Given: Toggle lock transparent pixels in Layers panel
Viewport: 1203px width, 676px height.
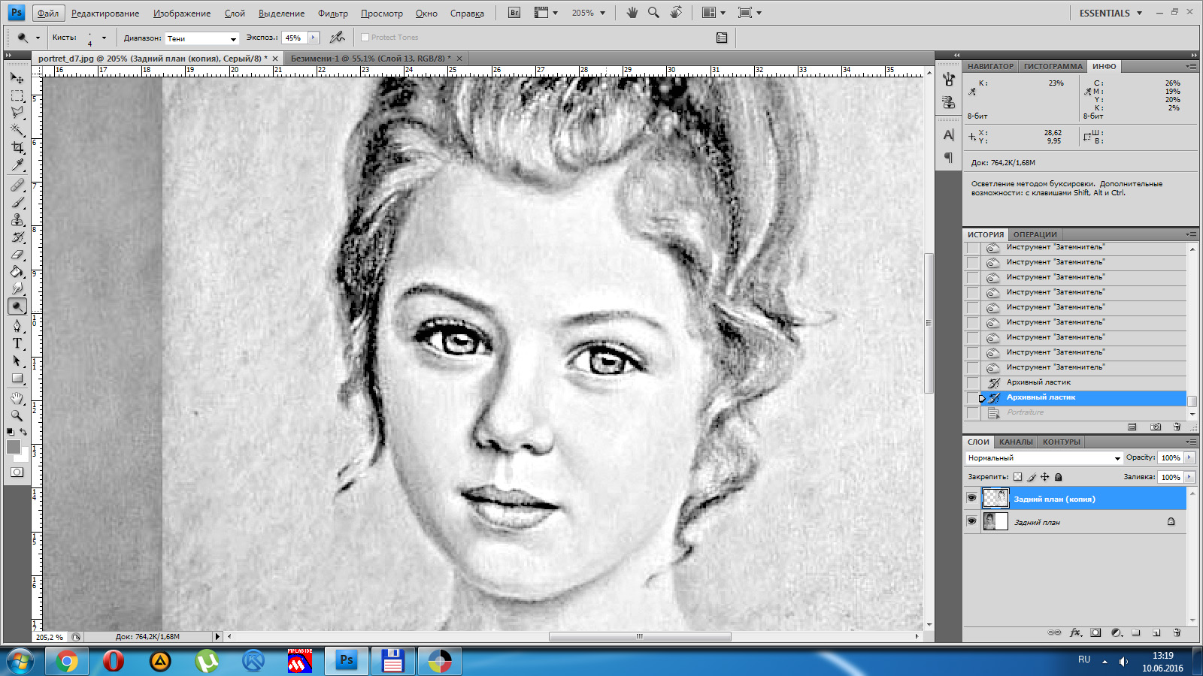Looking at the screenshot, I should [1017, 477].
